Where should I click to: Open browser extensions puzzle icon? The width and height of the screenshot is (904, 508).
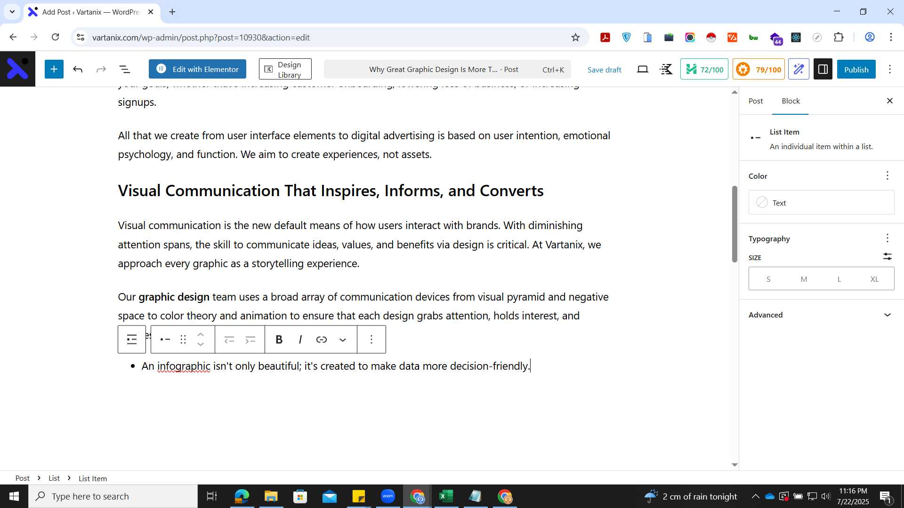coord(839,37)
